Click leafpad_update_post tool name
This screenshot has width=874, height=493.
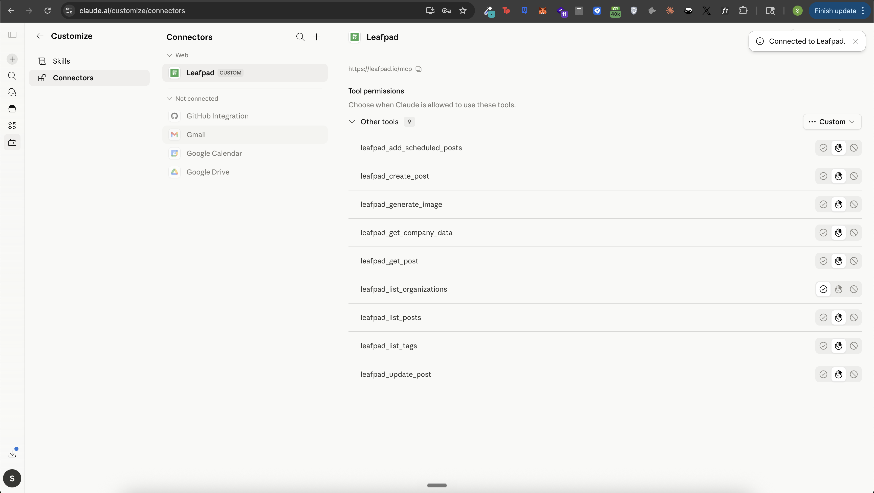(x=396, y=374)
